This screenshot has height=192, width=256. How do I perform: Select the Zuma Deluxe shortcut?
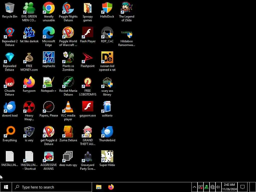[x=68, y=134]
